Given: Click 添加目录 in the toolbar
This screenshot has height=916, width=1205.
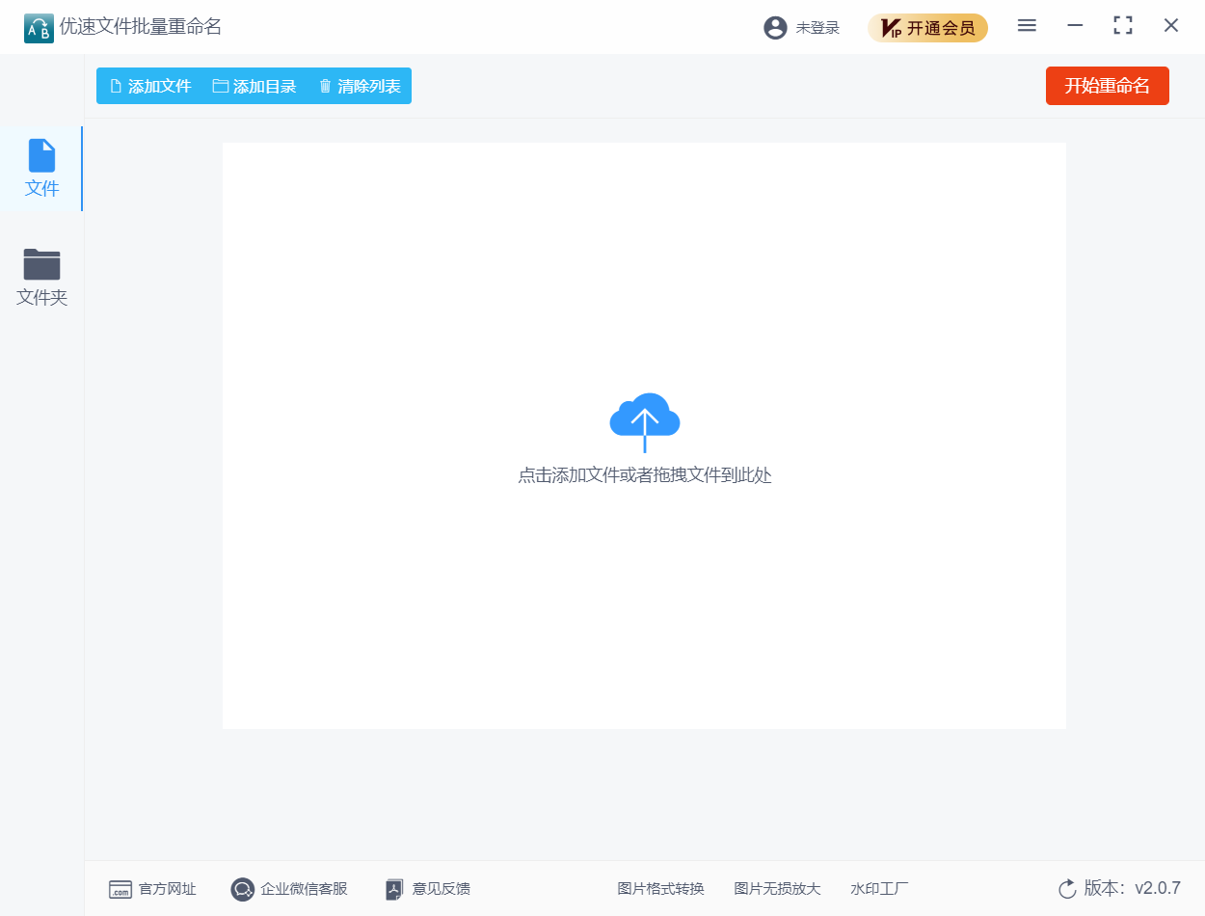Looking at the screenshot, I should [254, 86].
